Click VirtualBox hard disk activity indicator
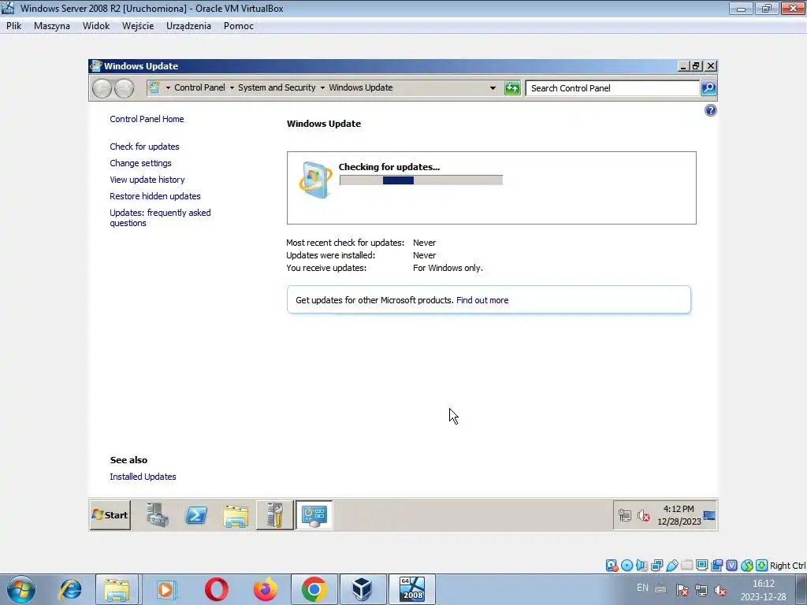The image size is (807, 605). (612, 566)
